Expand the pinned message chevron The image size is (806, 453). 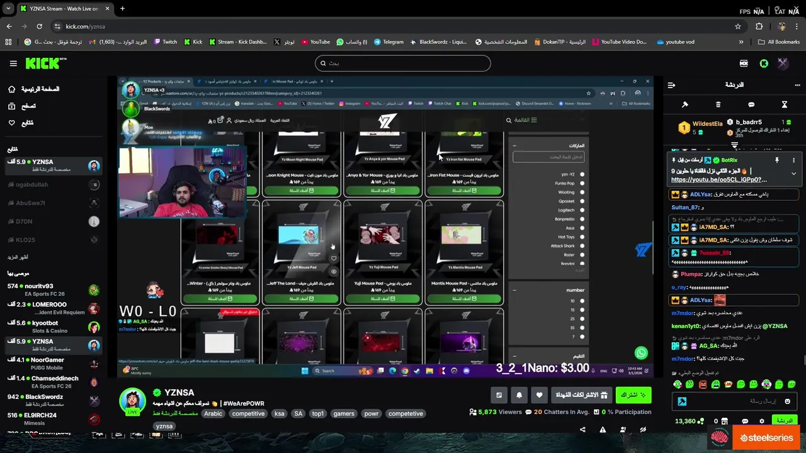coord(793,174)
